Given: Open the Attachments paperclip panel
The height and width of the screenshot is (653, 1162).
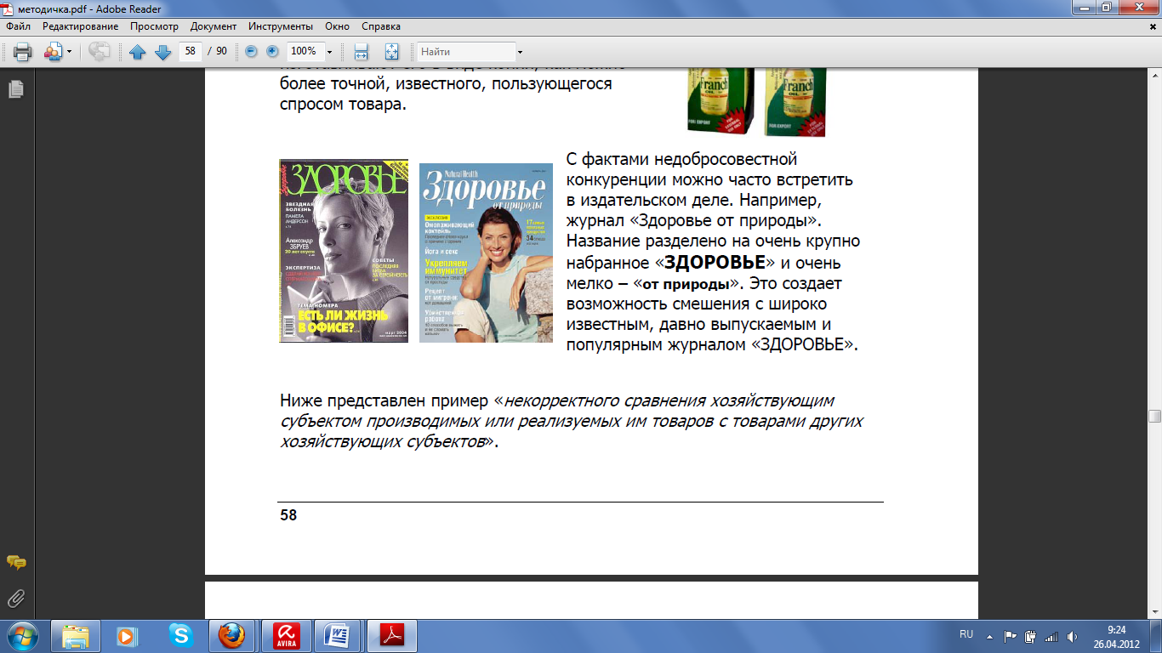Looking at the screenshot, I should click(x=15, y=599).
